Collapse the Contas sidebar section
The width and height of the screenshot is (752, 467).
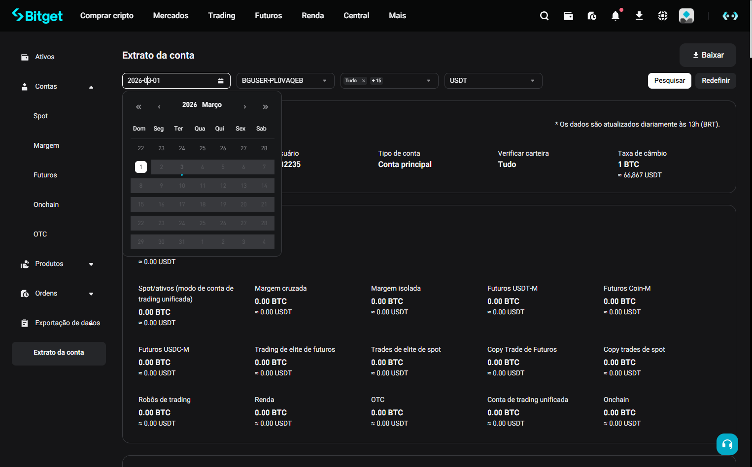tap(91, 87)
